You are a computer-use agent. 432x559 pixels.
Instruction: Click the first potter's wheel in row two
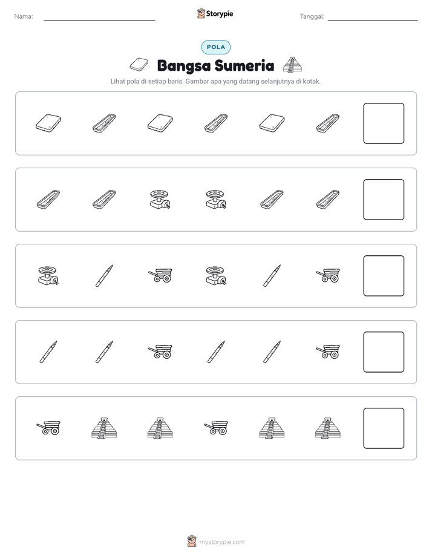160,200
